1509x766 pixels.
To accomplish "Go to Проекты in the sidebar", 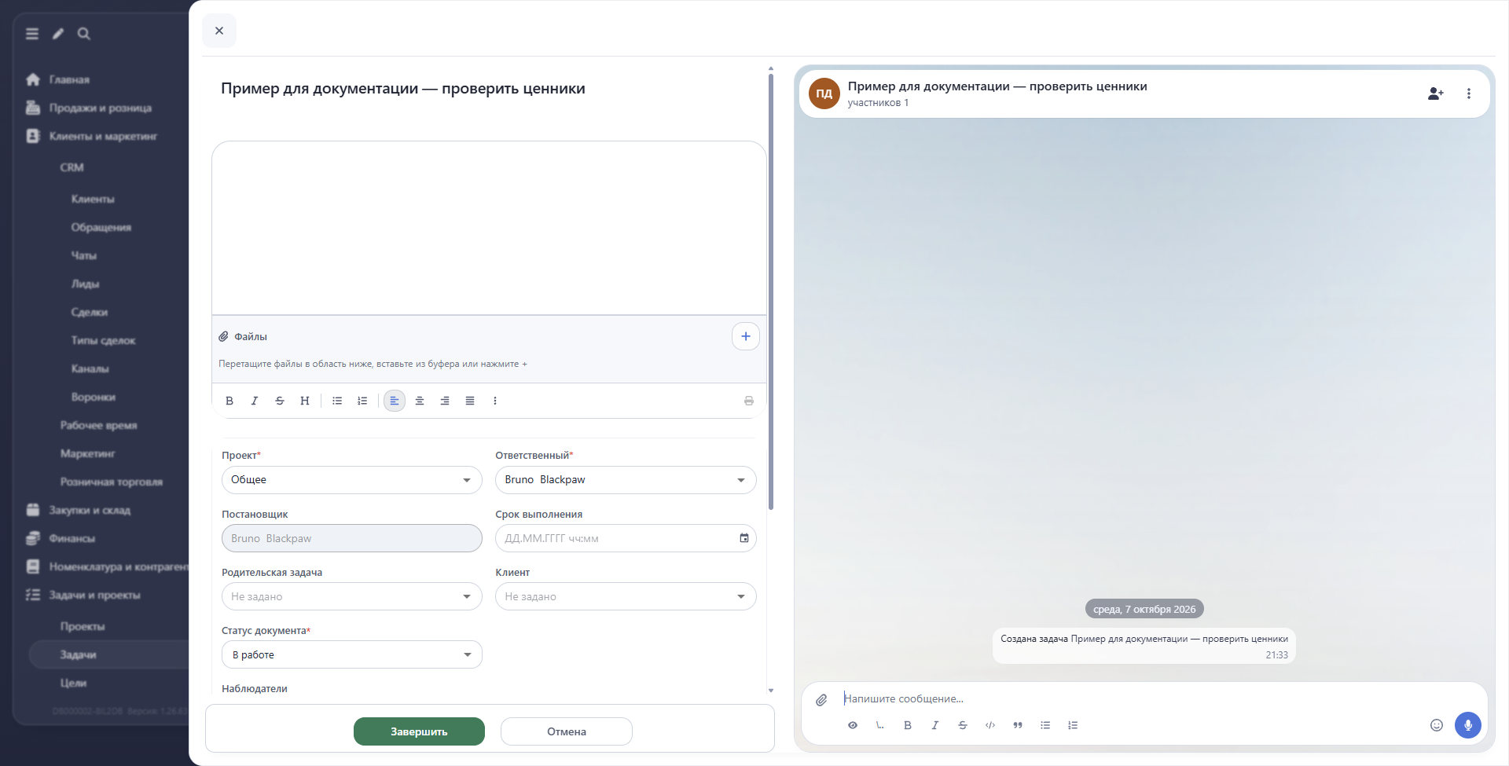I will 83,626.
